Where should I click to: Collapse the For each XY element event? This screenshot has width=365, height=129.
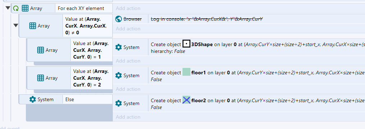pos(8,8)
